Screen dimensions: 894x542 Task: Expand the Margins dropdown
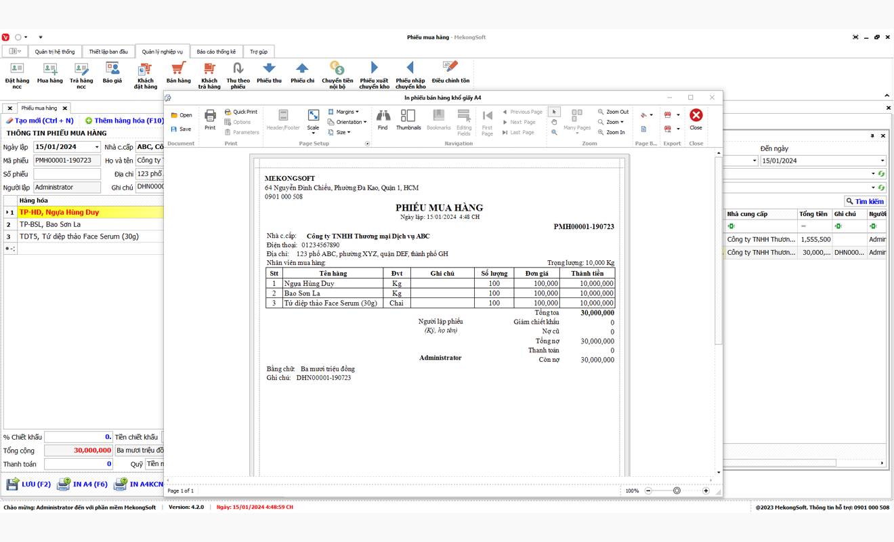point(343,112)
